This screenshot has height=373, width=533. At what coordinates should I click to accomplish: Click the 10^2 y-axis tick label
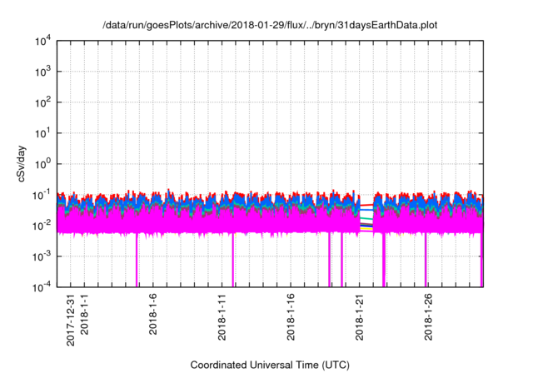tap(43, 103)
